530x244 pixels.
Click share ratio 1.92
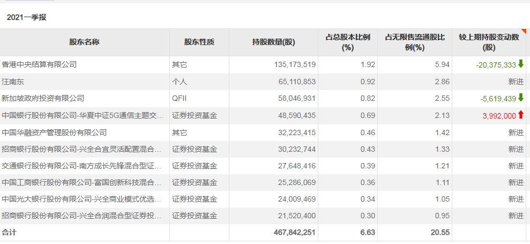coord(368,64)
